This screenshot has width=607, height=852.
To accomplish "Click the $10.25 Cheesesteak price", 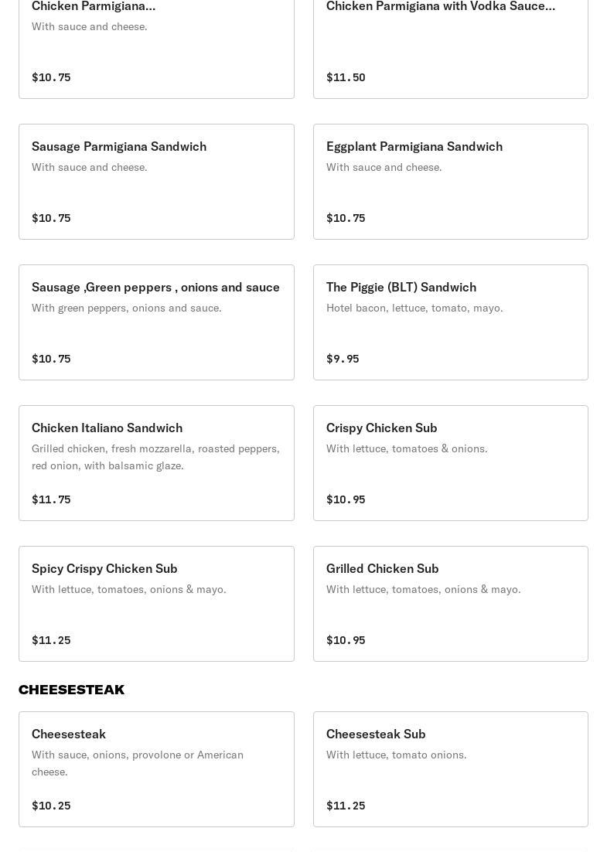I will point(51,806).
